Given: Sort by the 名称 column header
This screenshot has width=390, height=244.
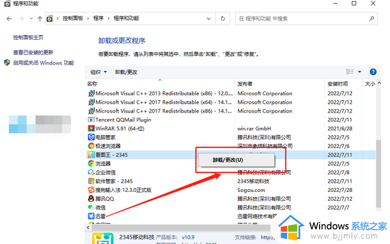Looking at the screenshot, I should [92, 84].
